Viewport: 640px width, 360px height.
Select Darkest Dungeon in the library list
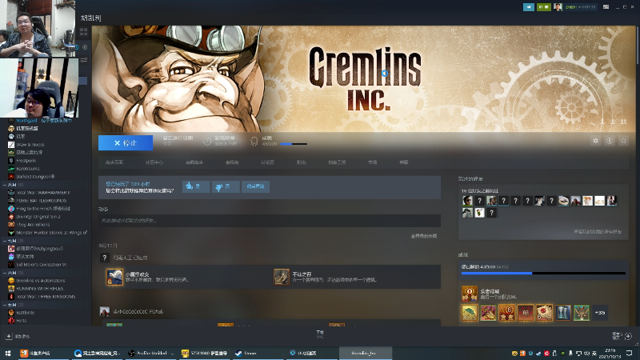click(x=35, y=177)
